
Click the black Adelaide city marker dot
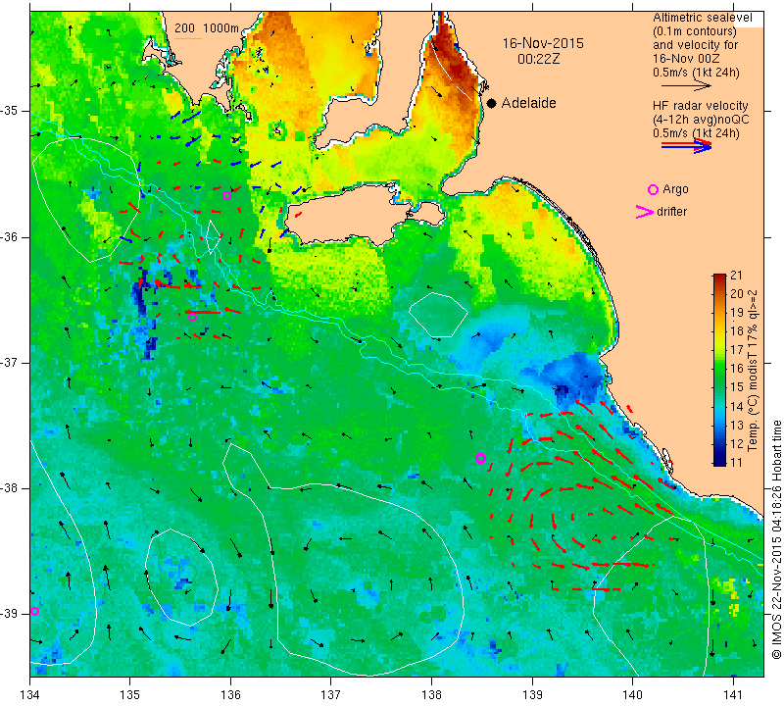(492, 103)
